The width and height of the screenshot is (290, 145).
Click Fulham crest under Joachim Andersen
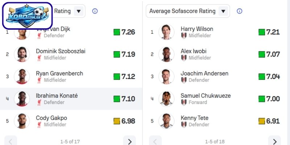point(184,80)
